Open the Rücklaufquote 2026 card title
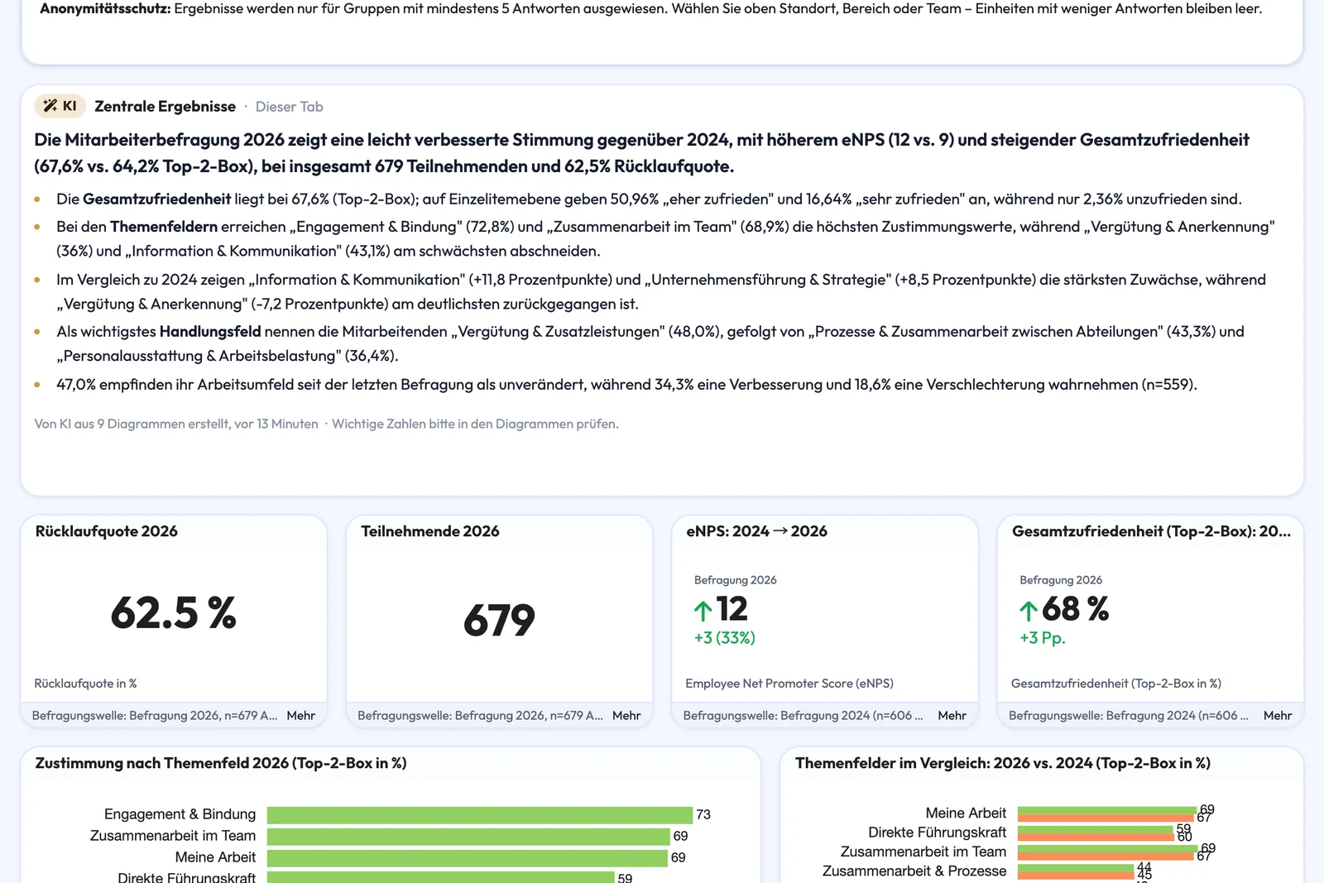The image size is (1324, 883). click(107, 531)
